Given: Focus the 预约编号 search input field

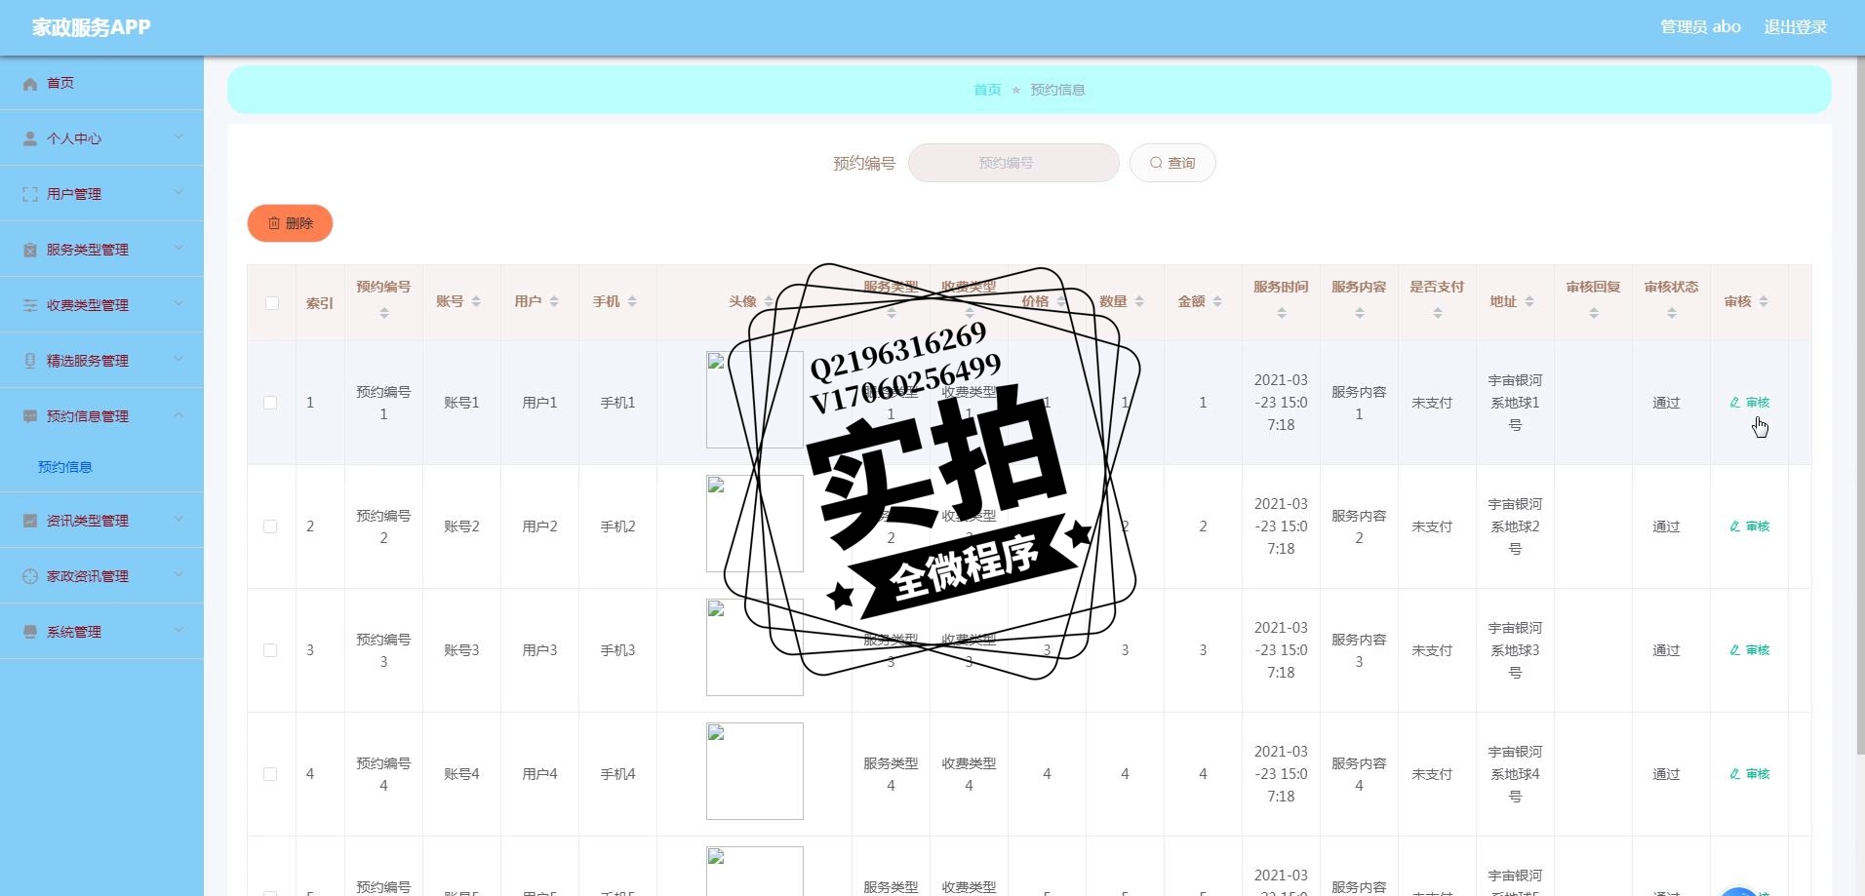Looking at the screenshot, I should (1013, 163).
